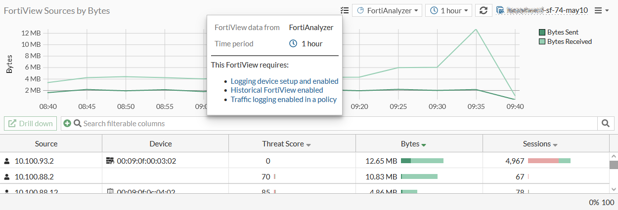The width and height of the screenshot is (618, 210).
Task: Click the user icon beside 10.100.88.2
Action: [7, 176]
